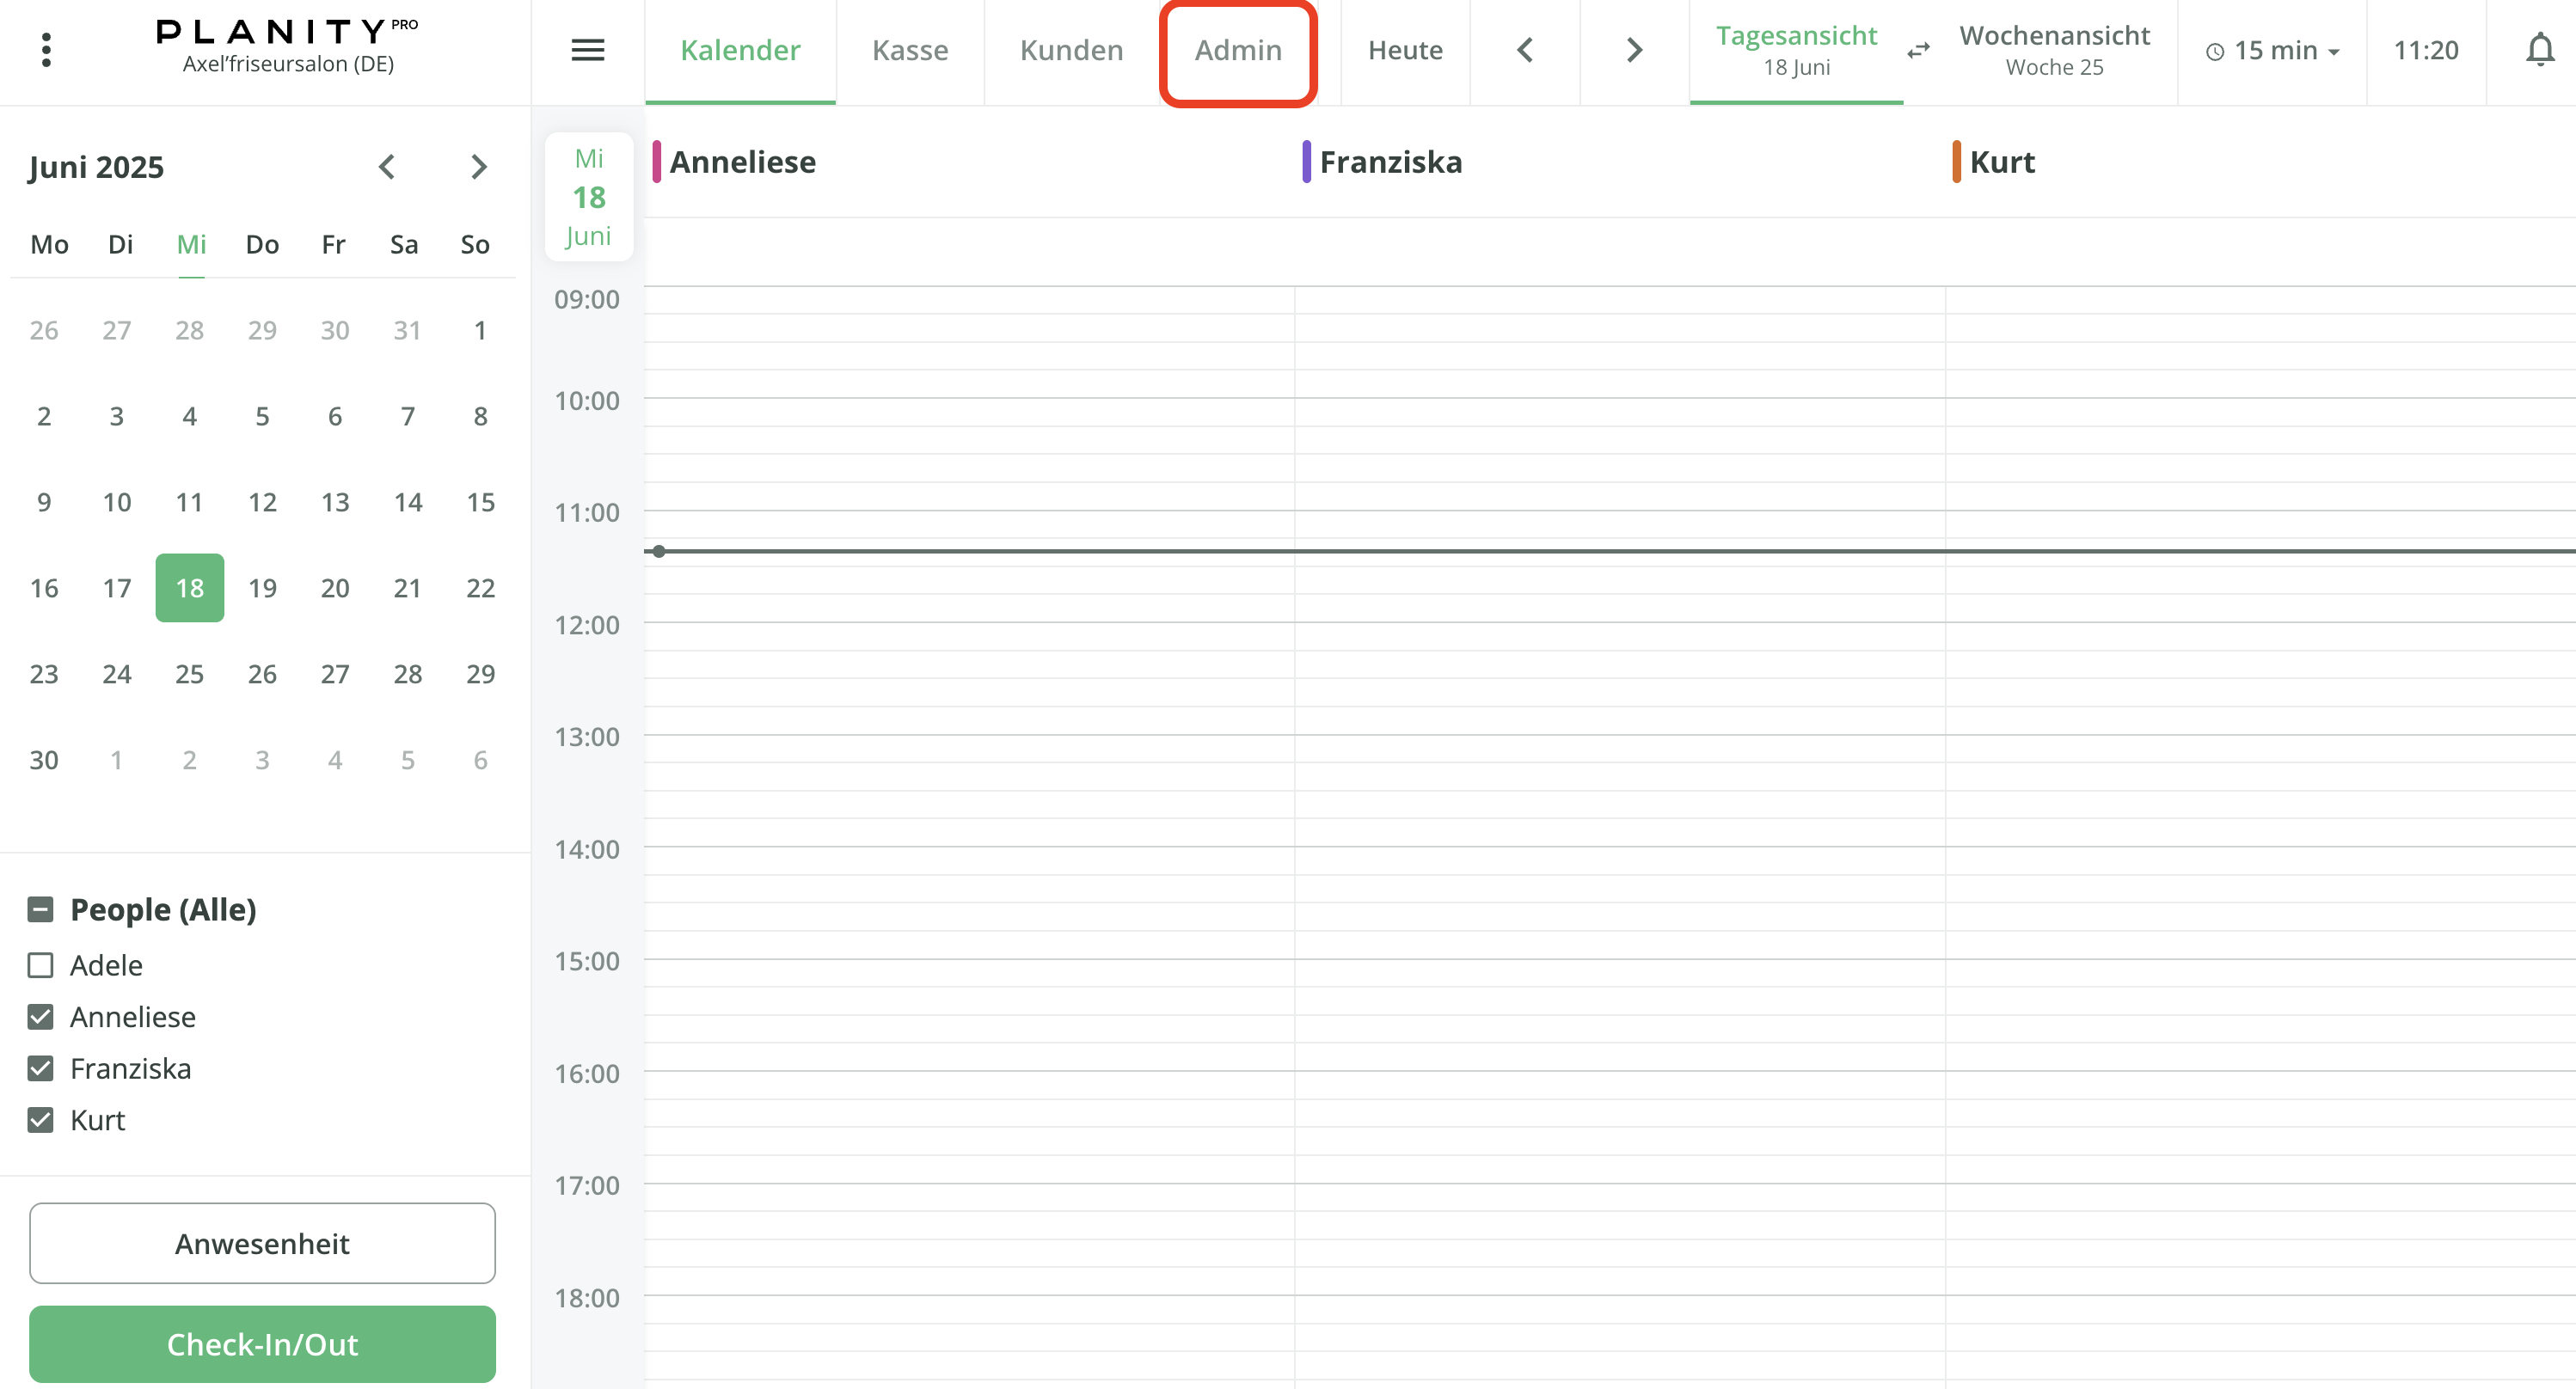Show previous month in mini calendar
This screenshot has width=2576, height=1389.
387,167
